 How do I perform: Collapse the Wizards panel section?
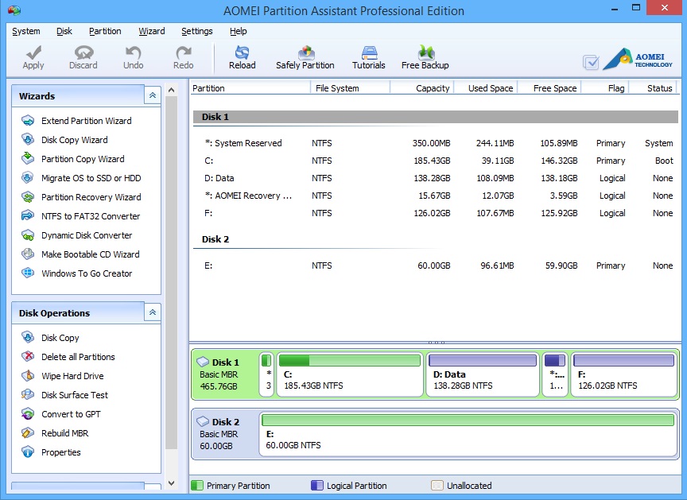click(152, 95)
